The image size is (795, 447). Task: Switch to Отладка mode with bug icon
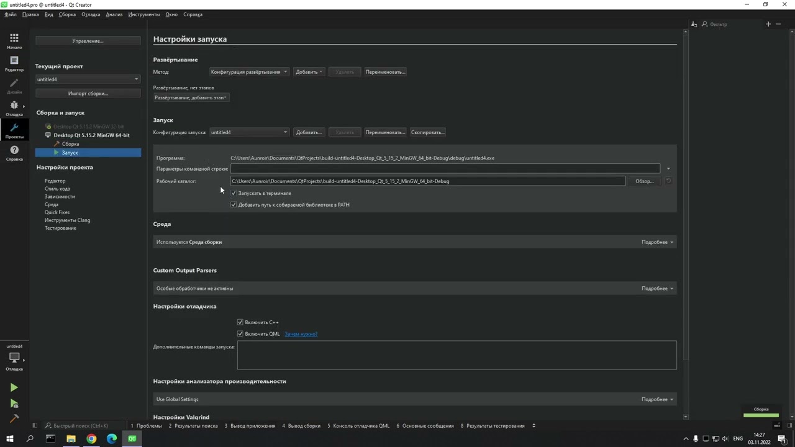14,108
